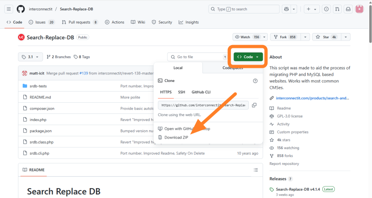Select the Local tab in clone popup
Image resolution: width=372 pixels, height=198 pixels.
(178, 68)
